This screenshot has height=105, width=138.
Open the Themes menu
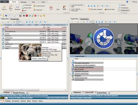coord(134,2)
